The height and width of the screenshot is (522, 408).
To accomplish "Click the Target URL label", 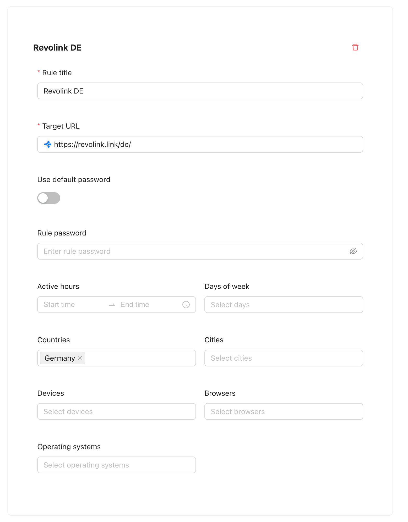I will (61, 126).
